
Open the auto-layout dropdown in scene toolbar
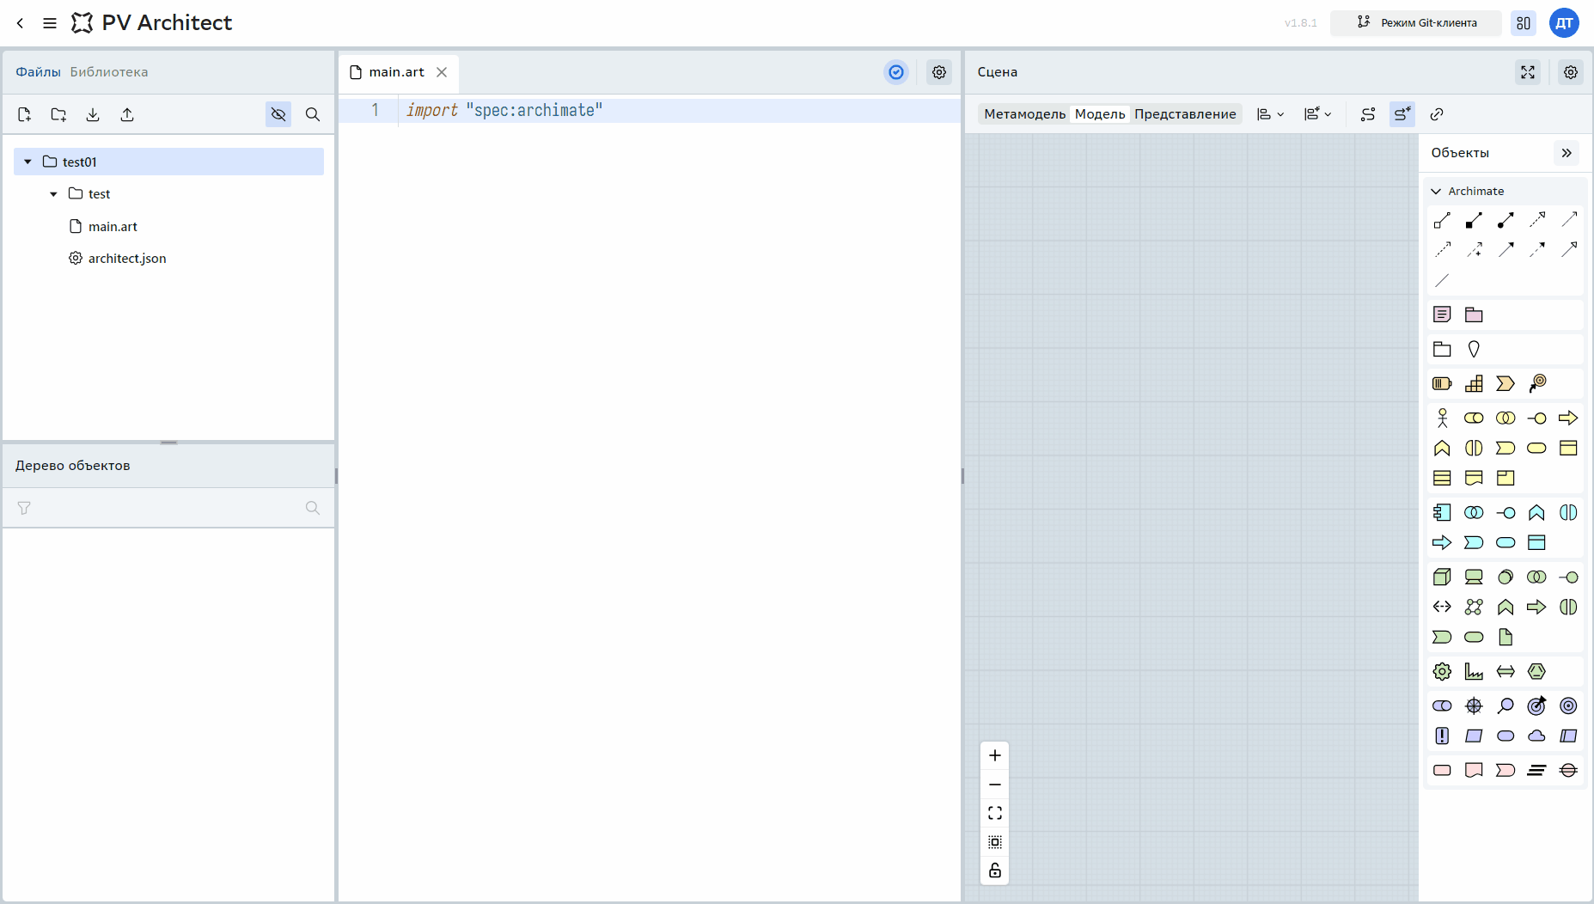point(1318,114)
